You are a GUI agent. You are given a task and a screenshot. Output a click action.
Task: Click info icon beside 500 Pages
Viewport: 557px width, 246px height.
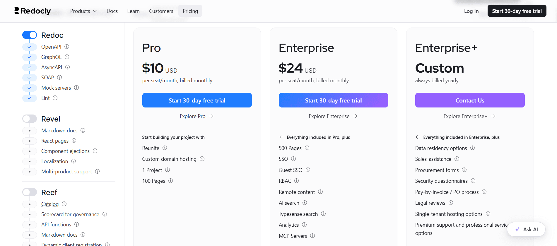(x=307, y=148)
